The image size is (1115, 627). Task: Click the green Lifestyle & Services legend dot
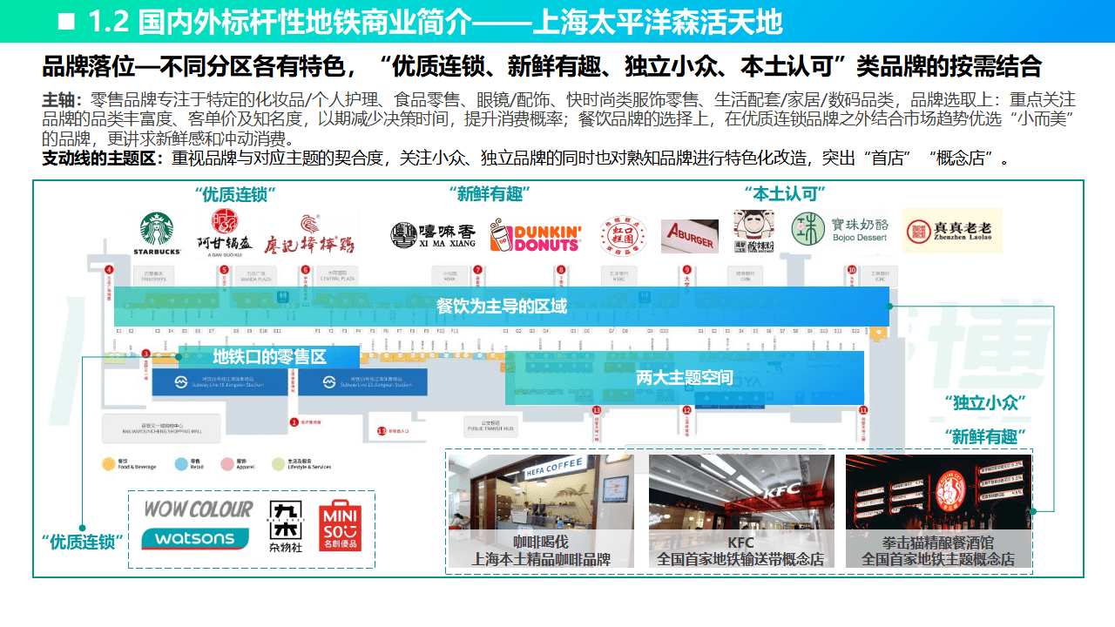point(278,464)
